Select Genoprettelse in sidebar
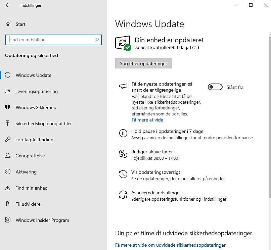 click(30, 156)
